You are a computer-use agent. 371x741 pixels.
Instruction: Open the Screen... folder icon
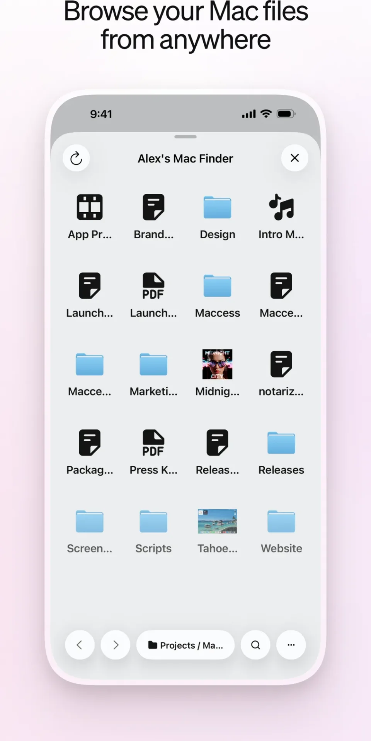90,521
